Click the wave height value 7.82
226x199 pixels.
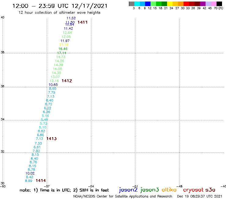point(36,151)
